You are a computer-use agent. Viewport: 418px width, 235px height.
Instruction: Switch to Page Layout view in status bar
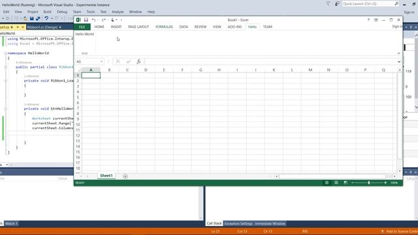pos(336,183)
